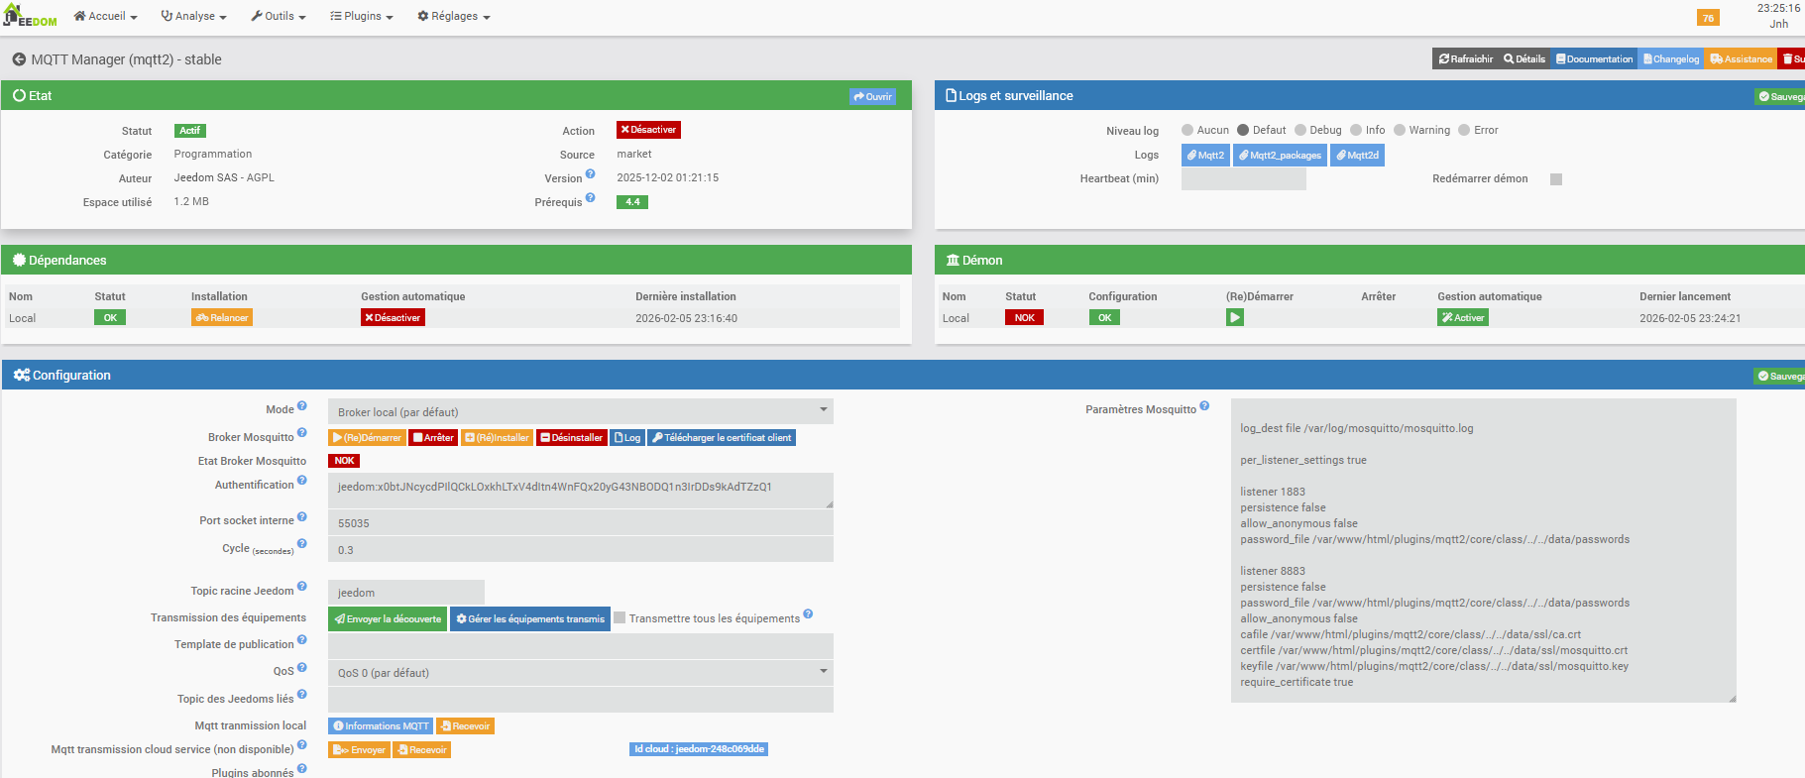Click the help icon beside QoS

click(302, 667)
